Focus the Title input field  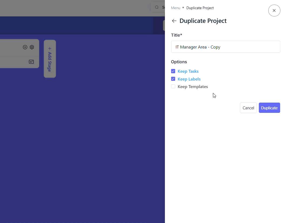pyautogui.click(x=225, y=47)
